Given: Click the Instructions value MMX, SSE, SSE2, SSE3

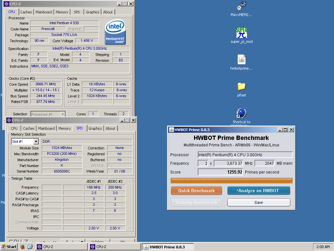Looking at the screenshot, I should (80, 68).
